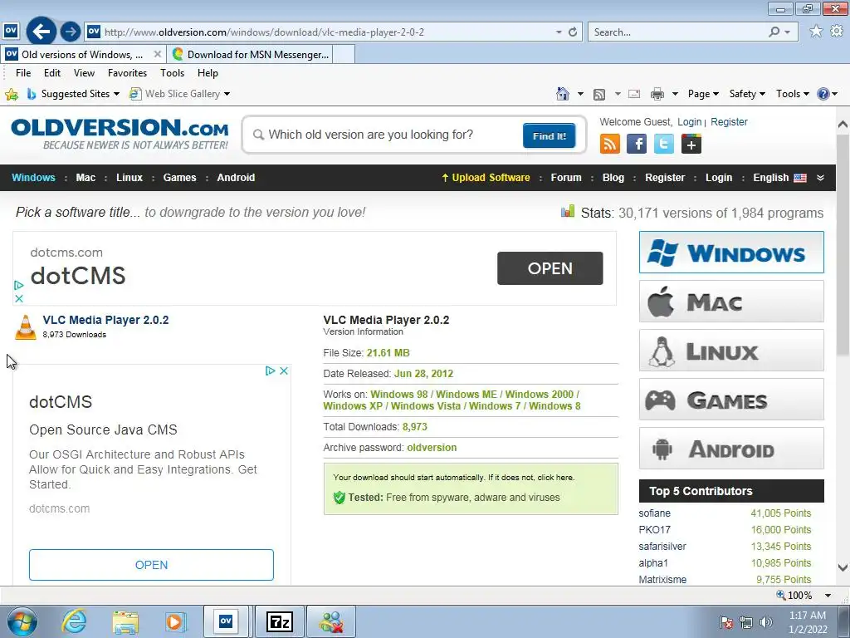
Task: Go forward with the browser forward arrow
Action: pos(71,32)
